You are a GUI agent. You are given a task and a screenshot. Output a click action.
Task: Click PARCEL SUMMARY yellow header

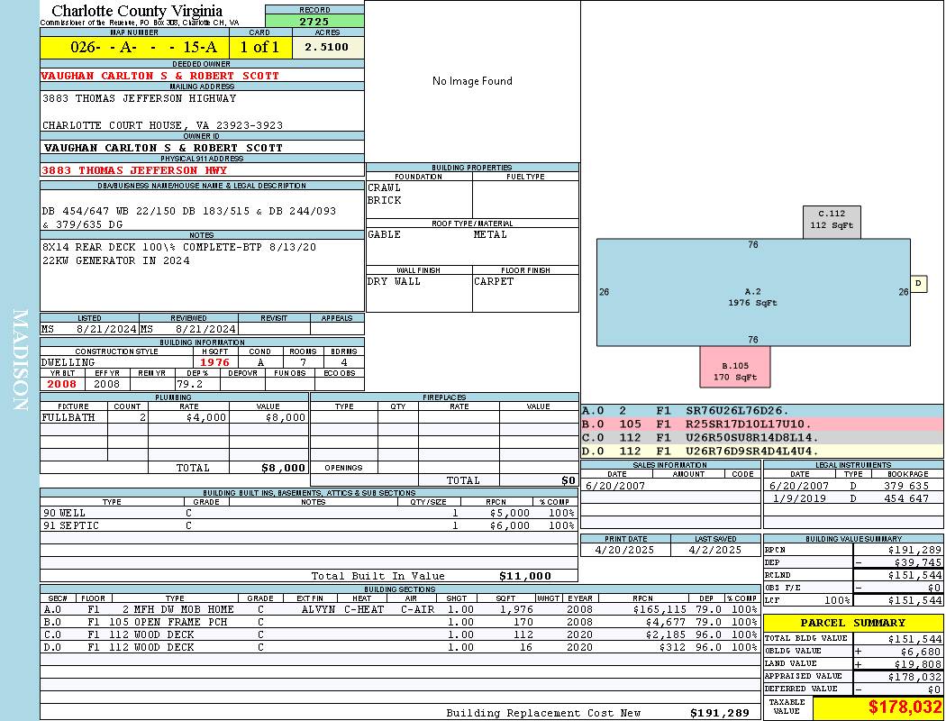click(x=853, y=624)
